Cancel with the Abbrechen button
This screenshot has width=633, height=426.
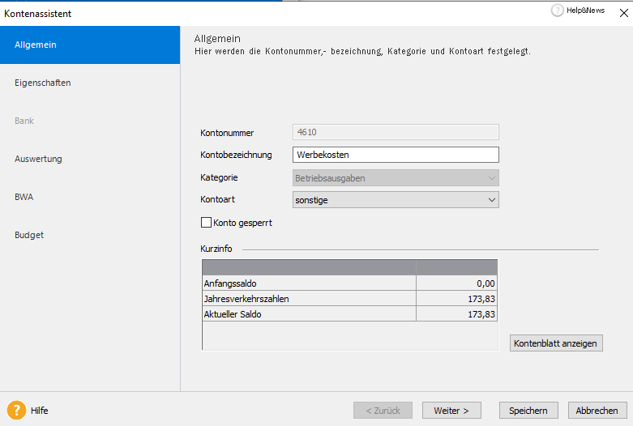(x=597, y=411)
